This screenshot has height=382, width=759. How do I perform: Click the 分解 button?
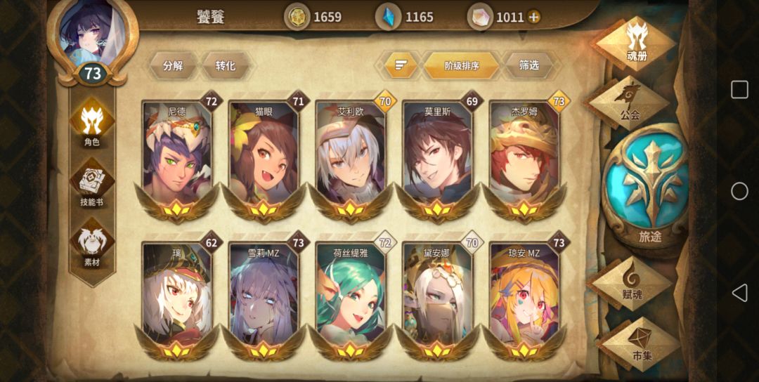174,65
